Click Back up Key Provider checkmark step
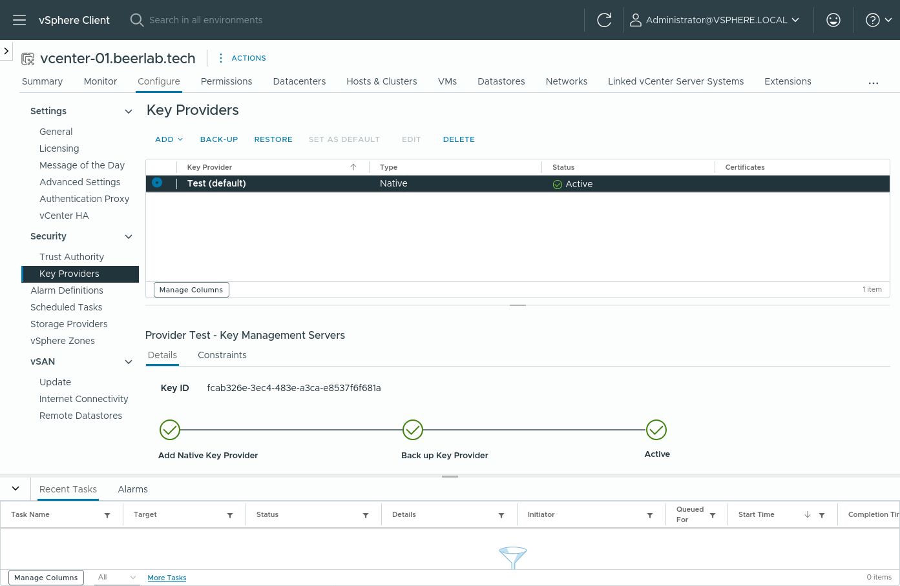The image size is (900, 586). (x=413, y=430)
